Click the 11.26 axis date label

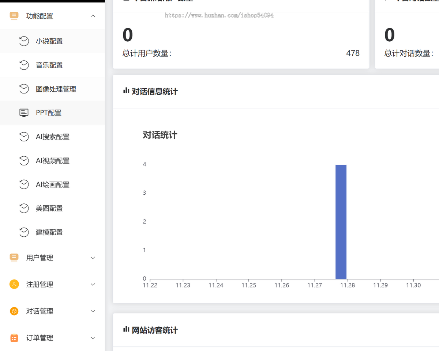coord(282,285)
